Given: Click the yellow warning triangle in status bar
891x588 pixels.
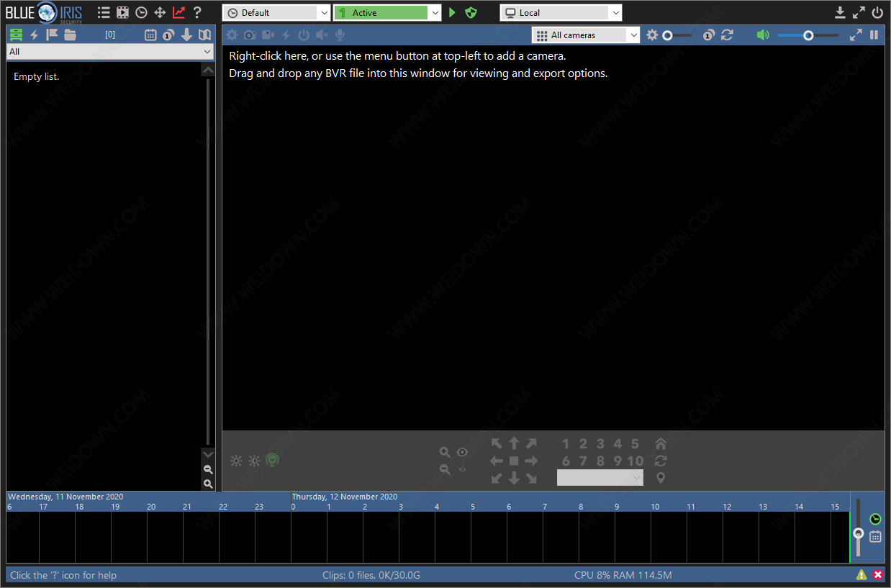Looking at the screenshot, I should 861,574.
